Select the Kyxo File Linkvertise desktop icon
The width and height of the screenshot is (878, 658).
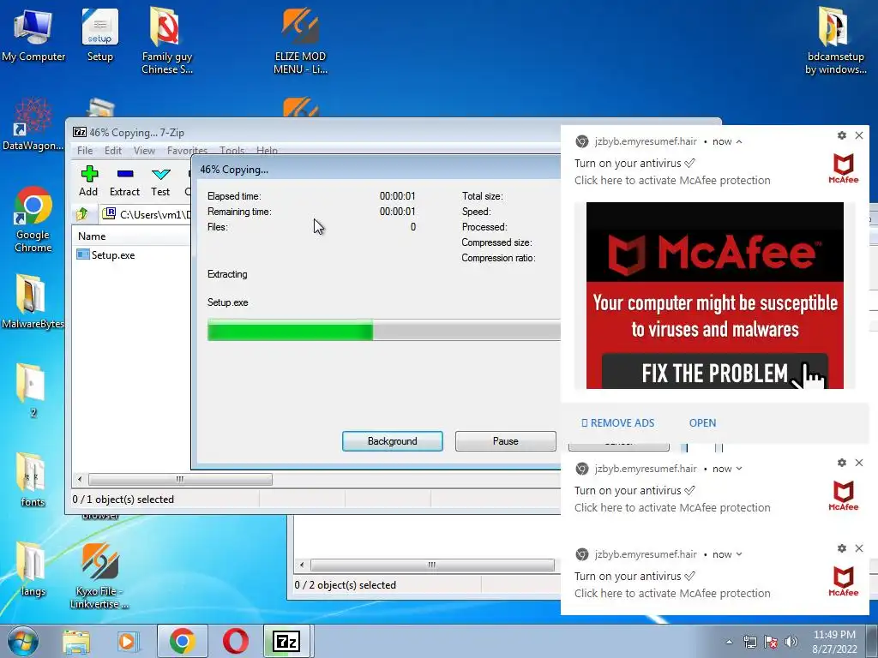pos(99,575)
